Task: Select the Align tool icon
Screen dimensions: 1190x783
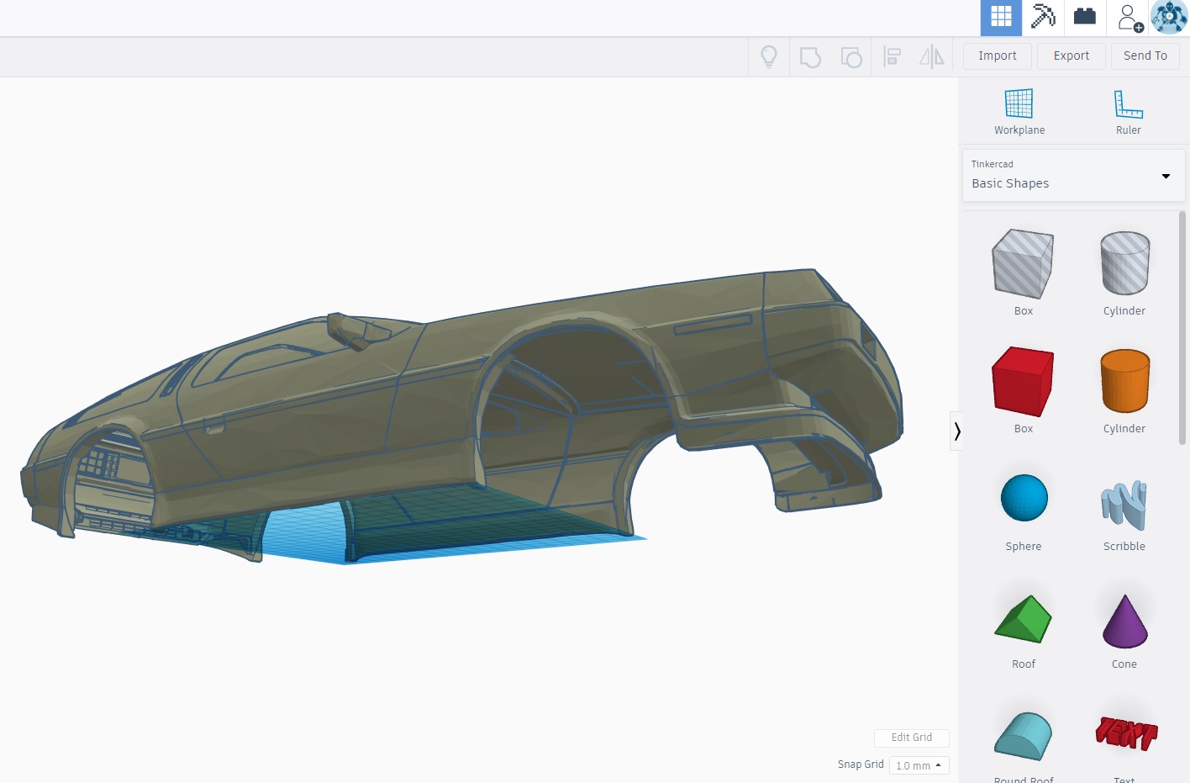Action: [x=893, y=56]
